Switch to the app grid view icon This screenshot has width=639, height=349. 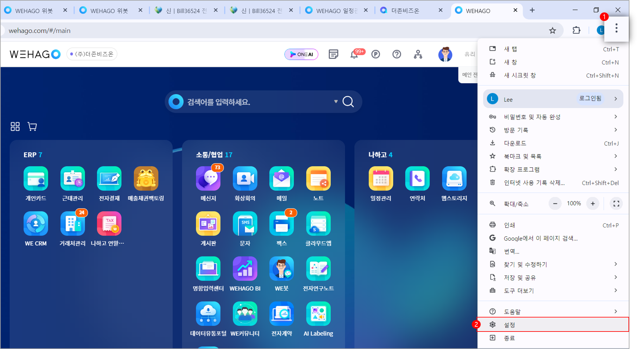15,127
